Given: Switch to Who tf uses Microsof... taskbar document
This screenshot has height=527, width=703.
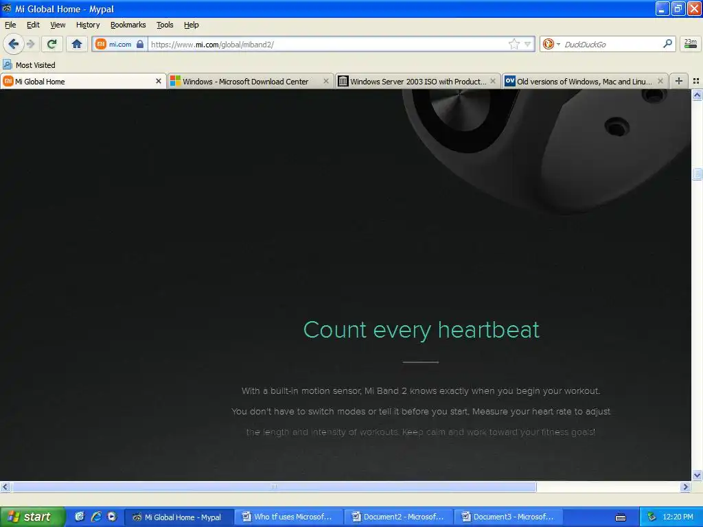Looking at the screenshot, I should click(x=290, y=517).
